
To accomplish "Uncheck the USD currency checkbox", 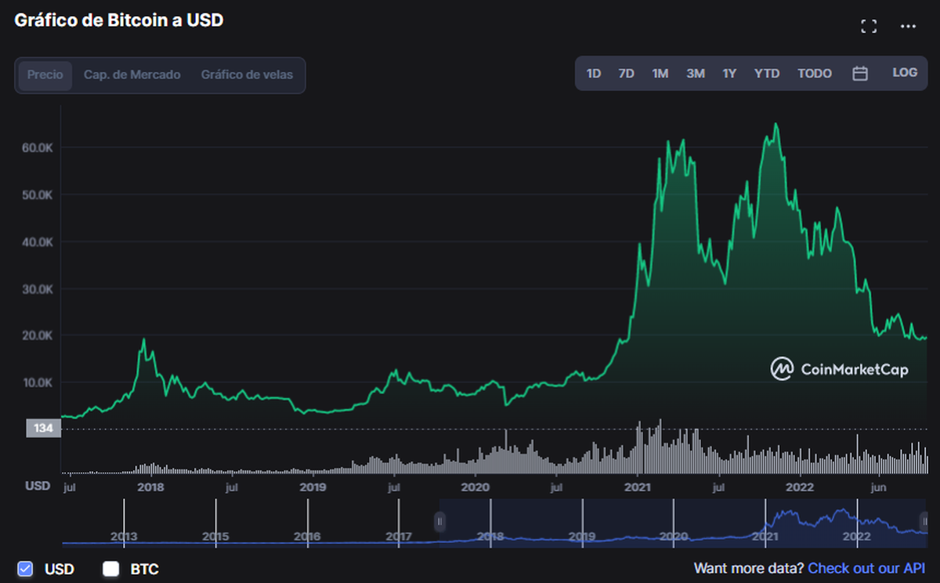I will tap(26, 569).
